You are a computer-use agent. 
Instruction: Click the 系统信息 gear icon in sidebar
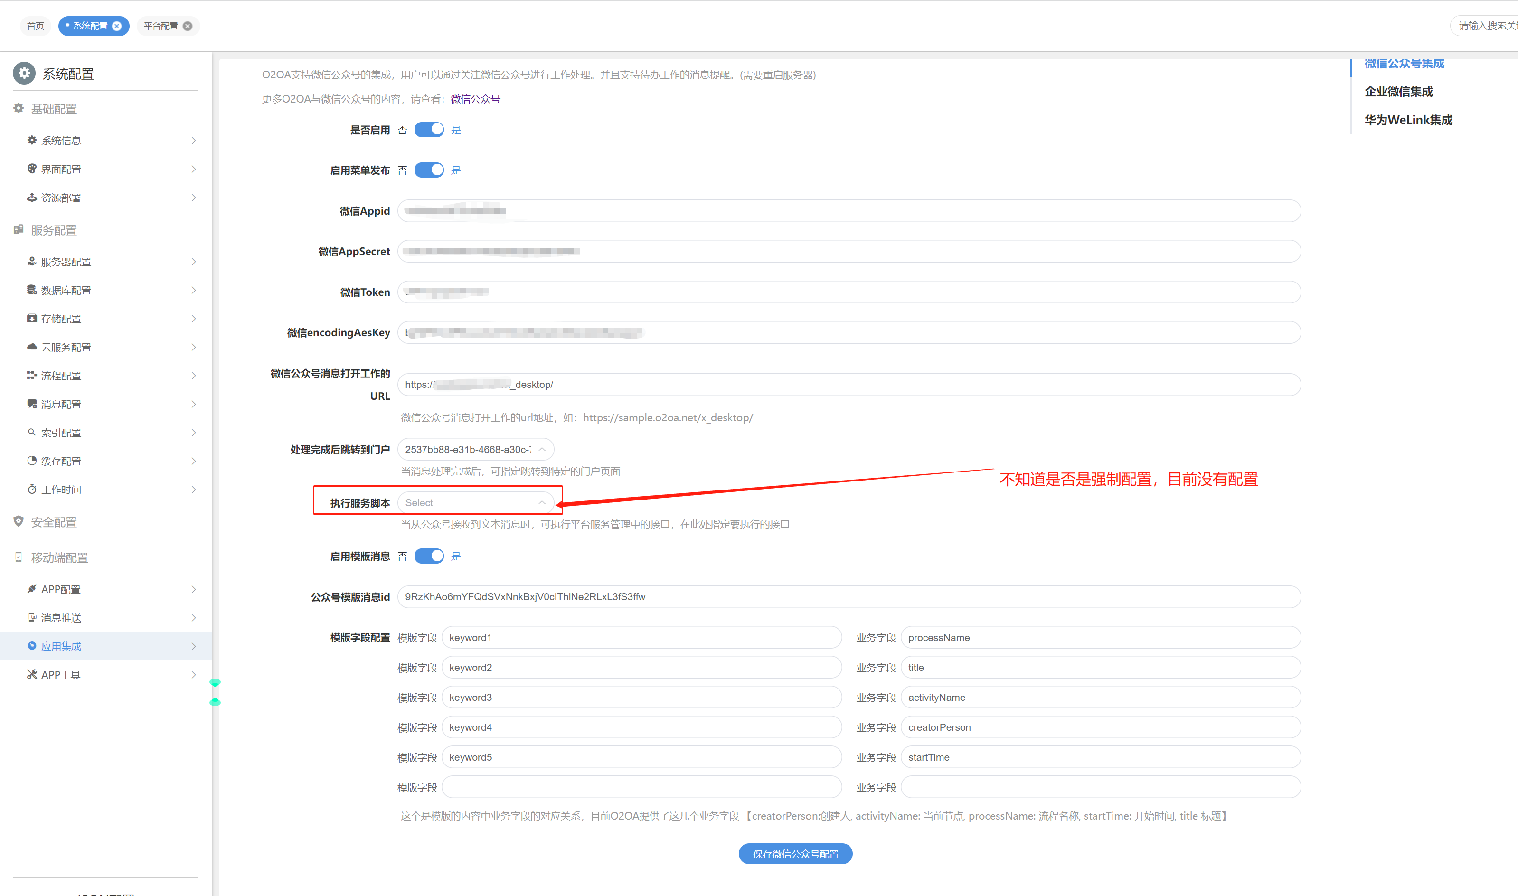[32, 140]
